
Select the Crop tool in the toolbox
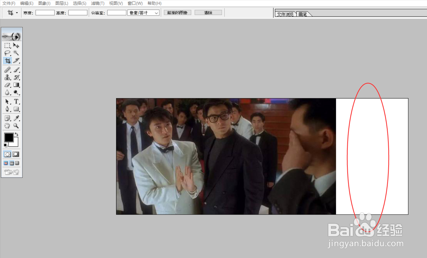[7, 61]
